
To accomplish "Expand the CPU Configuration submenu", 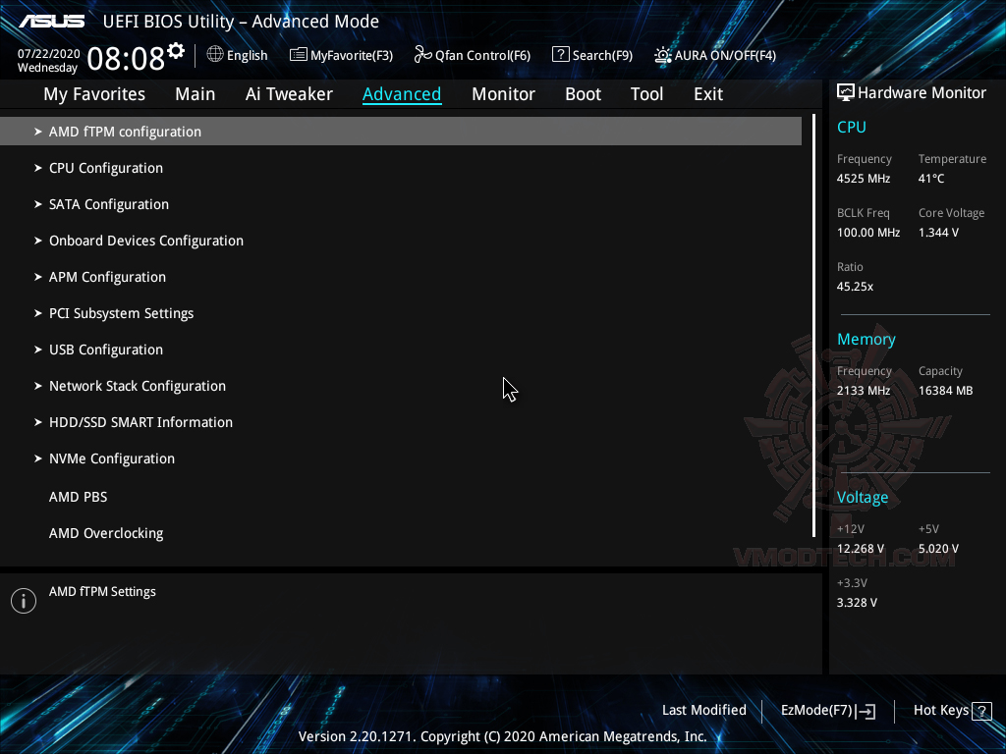I will click(x=105, y=168).
